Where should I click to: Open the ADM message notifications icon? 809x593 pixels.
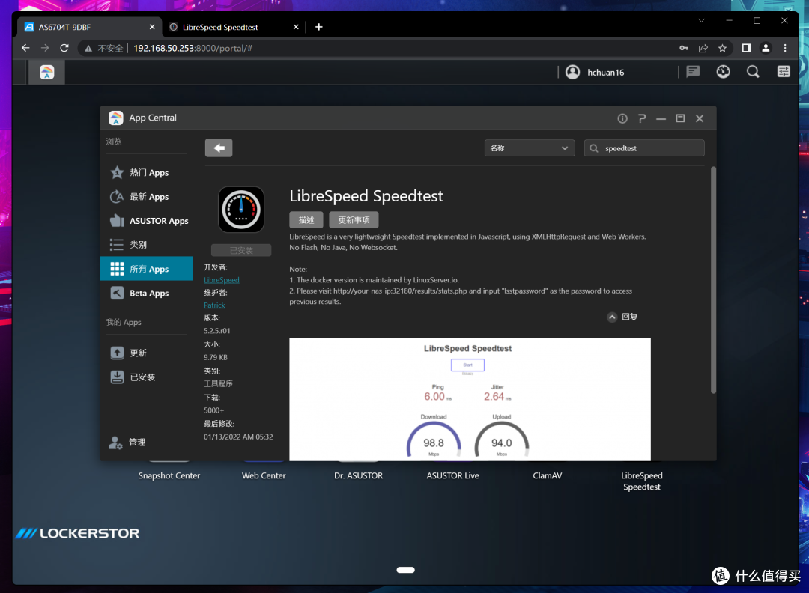tap(693, 72)
